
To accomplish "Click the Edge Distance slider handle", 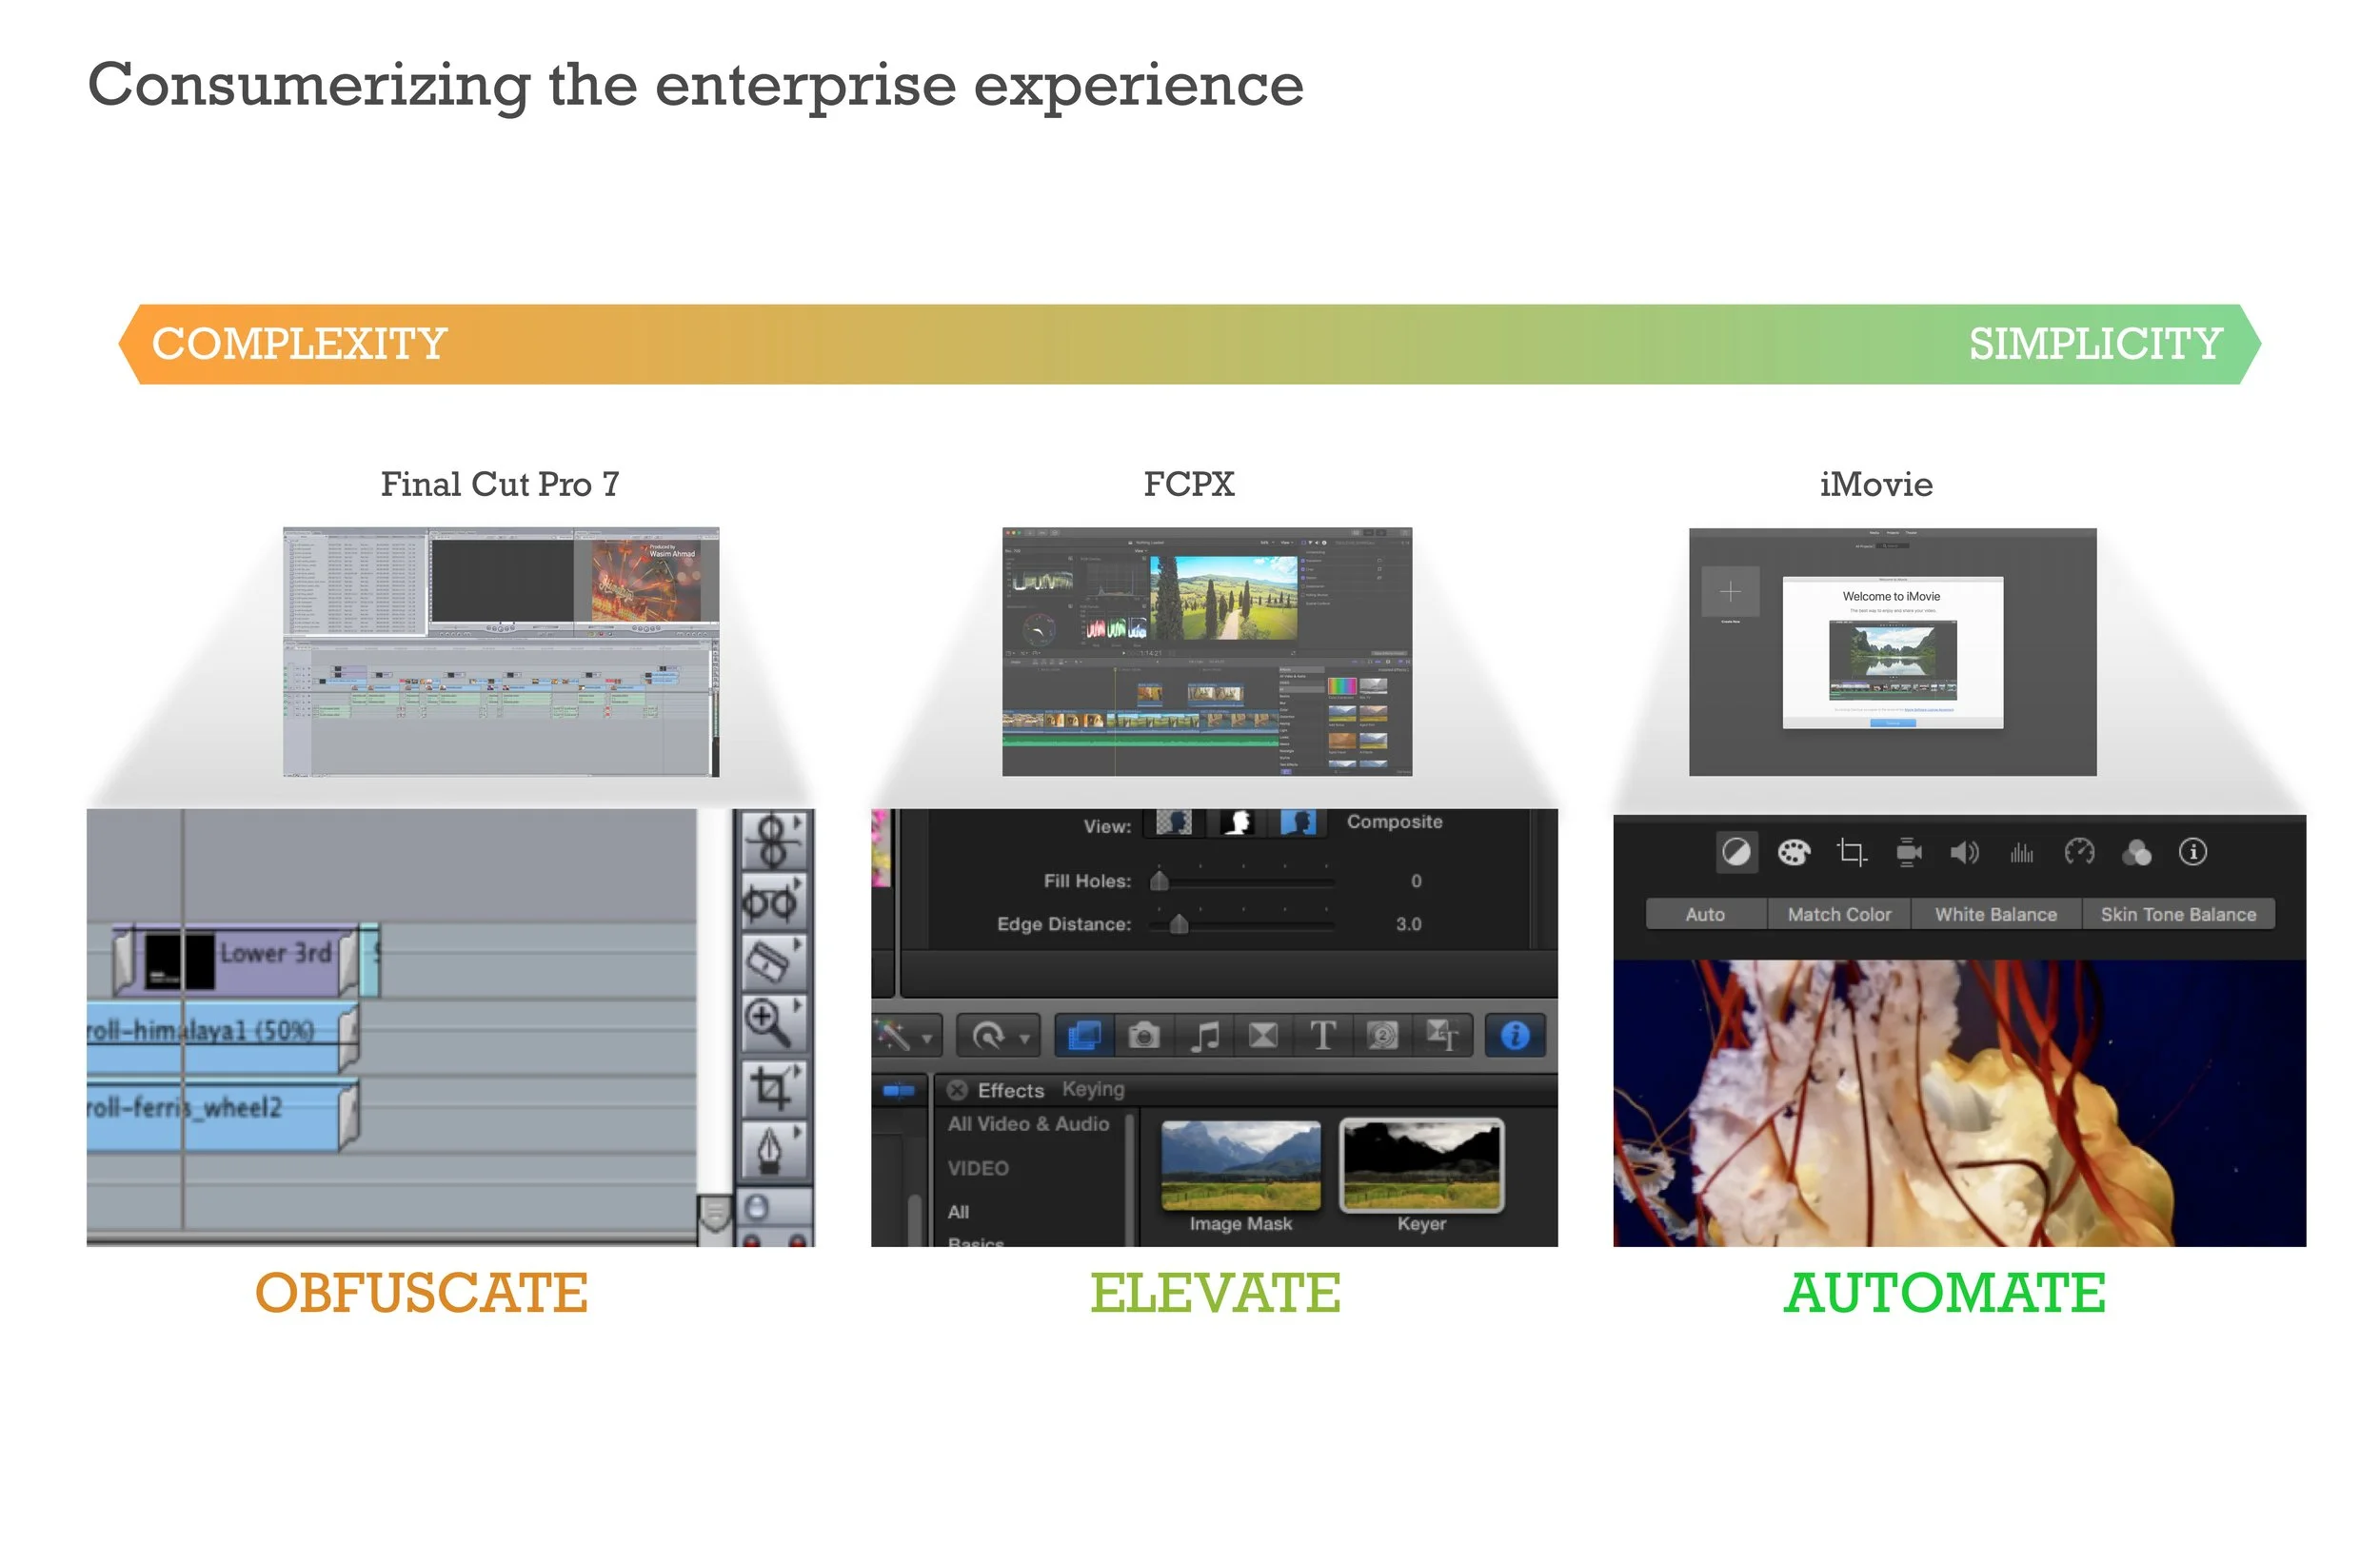I will click(1178, 924).
